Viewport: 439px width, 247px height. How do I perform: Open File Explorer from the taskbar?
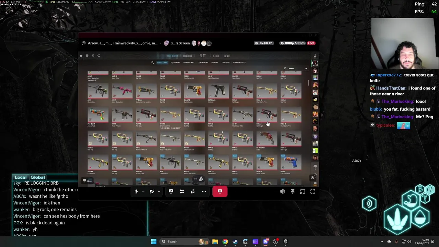[215, 242]
